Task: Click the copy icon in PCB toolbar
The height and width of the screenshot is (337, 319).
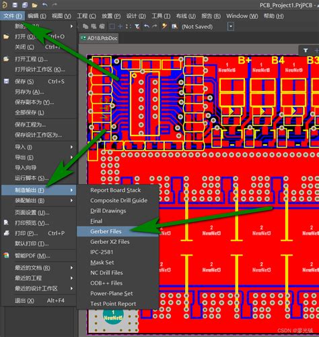Action: 85,26
